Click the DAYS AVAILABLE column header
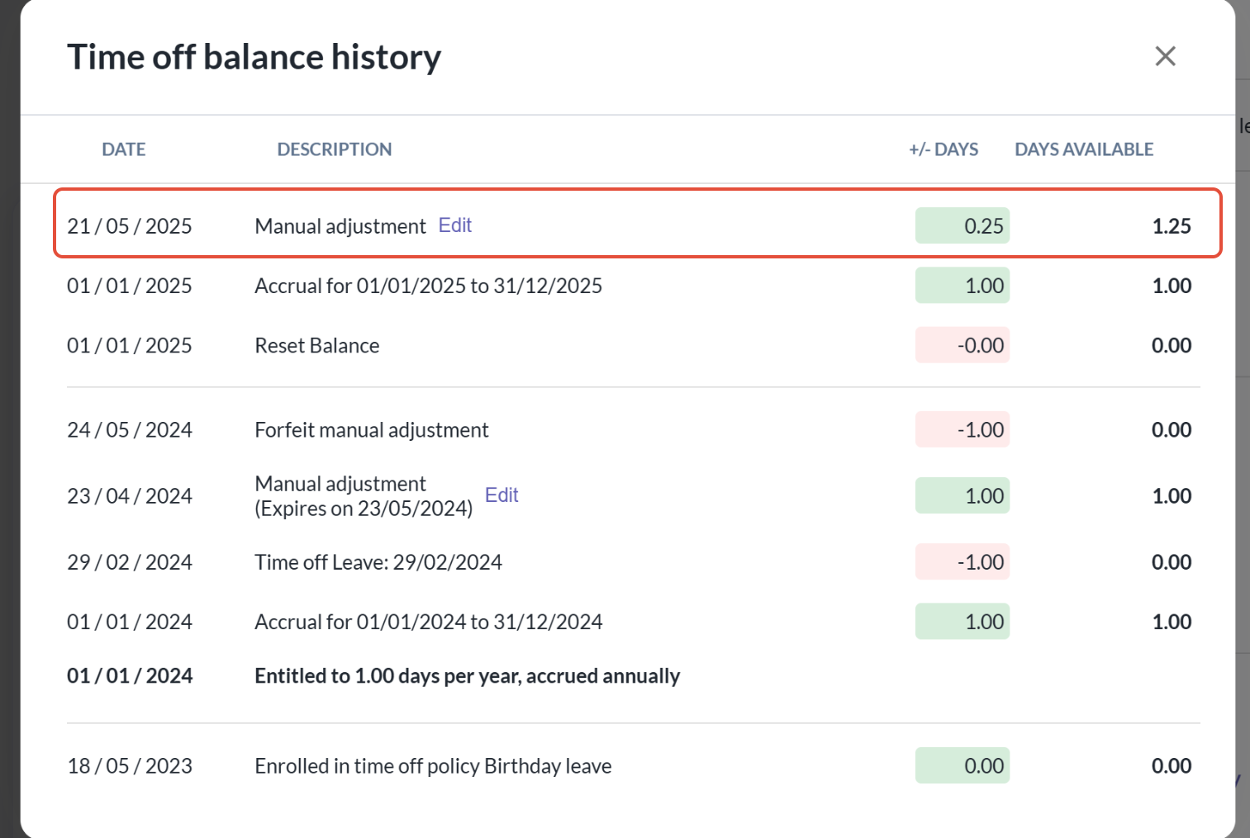The image size is (1250, 838). pyautogui.click(x=1084, y=149)
